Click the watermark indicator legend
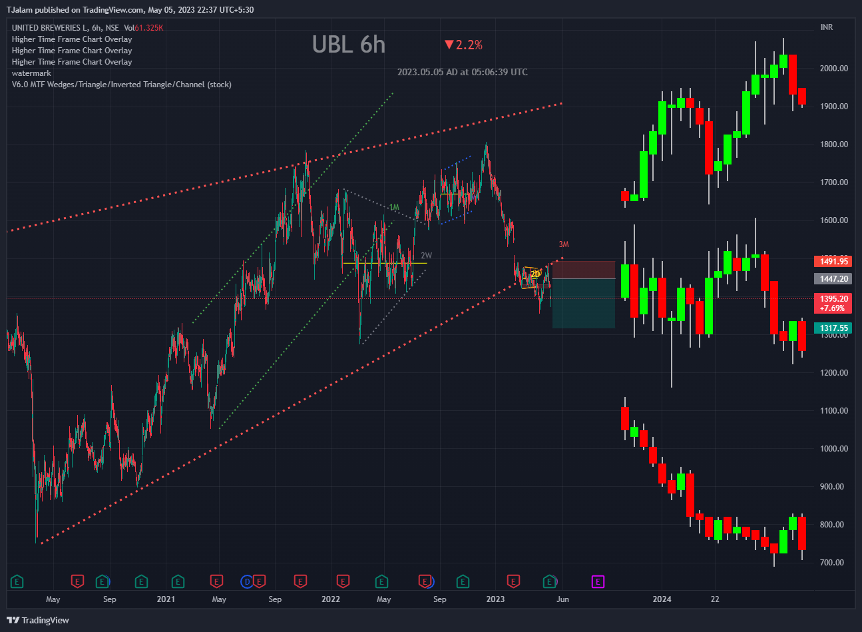Viewport: 862px width, 632px height. tap(31, 73)
